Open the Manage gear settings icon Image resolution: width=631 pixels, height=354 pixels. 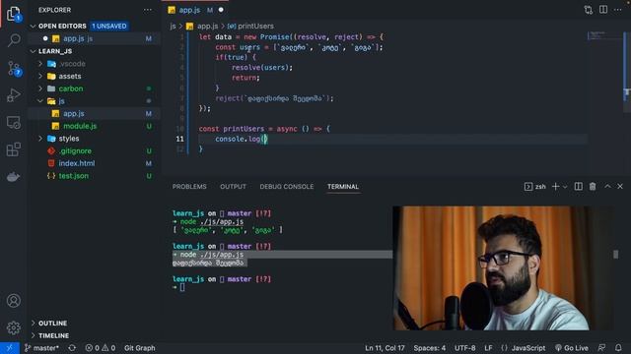(x=14, y=327)
